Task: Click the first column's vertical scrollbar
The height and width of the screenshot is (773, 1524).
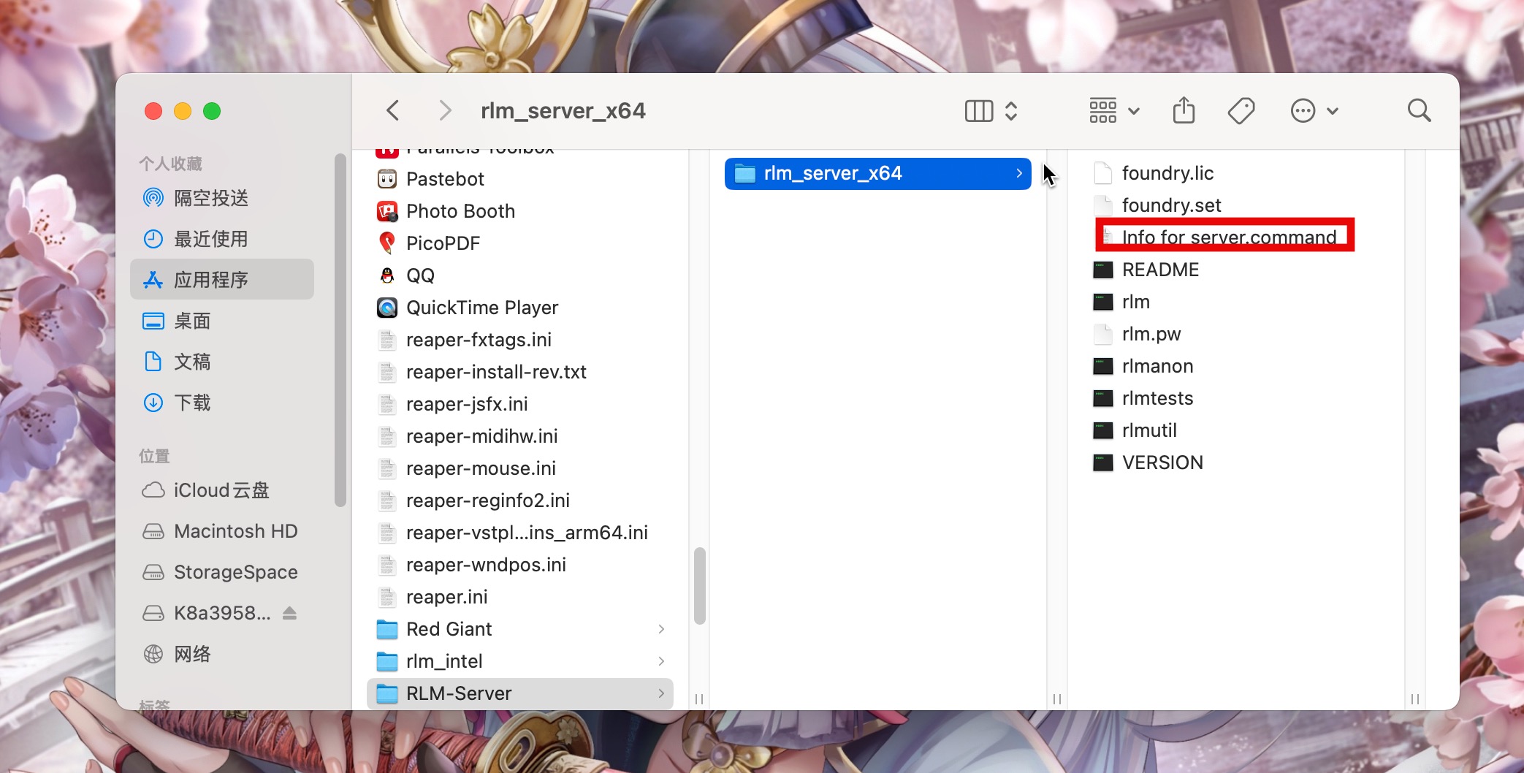Action: coord(699,586)
